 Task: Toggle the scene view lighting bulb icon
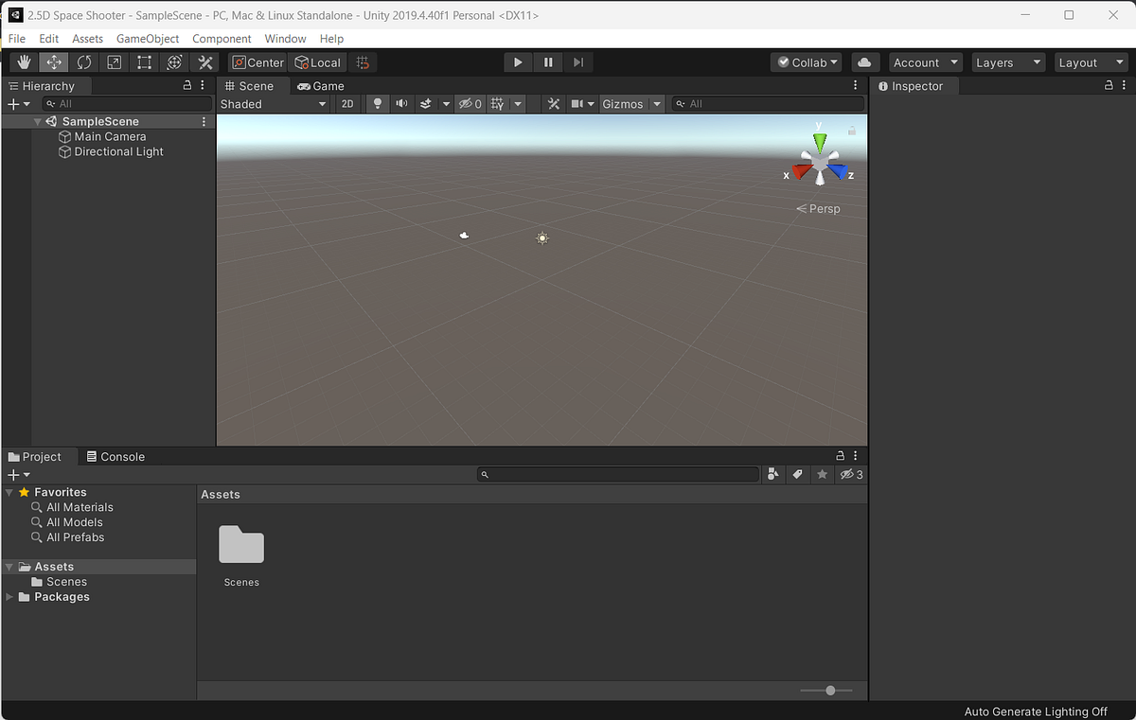tap(376, 103)
